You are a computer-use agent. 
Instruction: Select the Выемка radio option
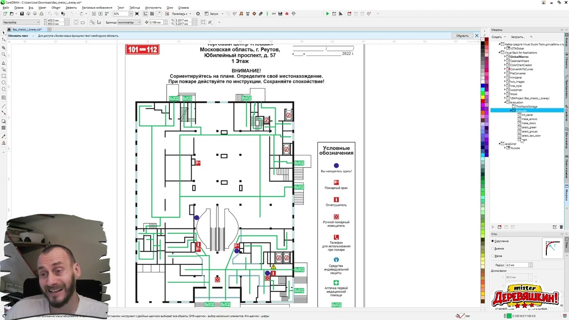pyautogui.click(x=493, y=248)
